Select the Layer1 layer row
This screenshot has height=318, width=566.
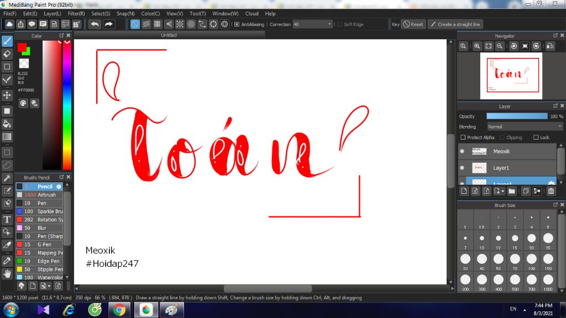[x=507, y=168]
